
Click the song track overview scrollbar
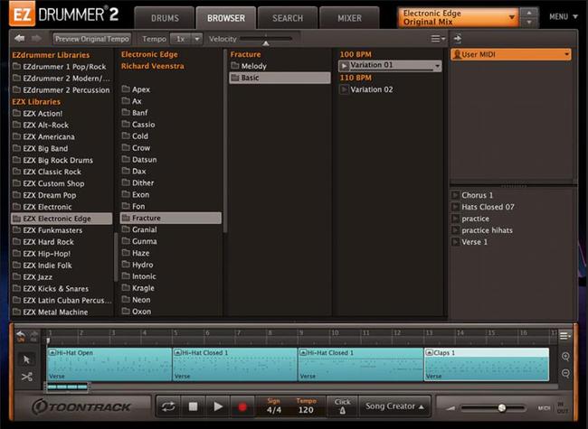[68, 387]
